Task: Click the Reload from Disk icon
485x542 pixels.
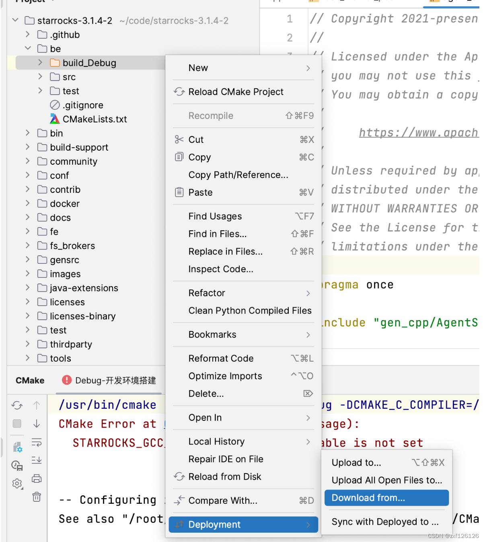Action: point(179,476)
